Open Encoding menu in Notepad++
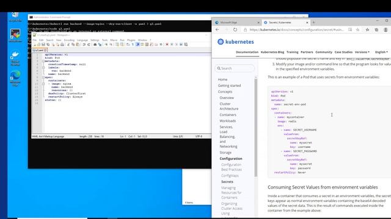 [x=69, y=40]
